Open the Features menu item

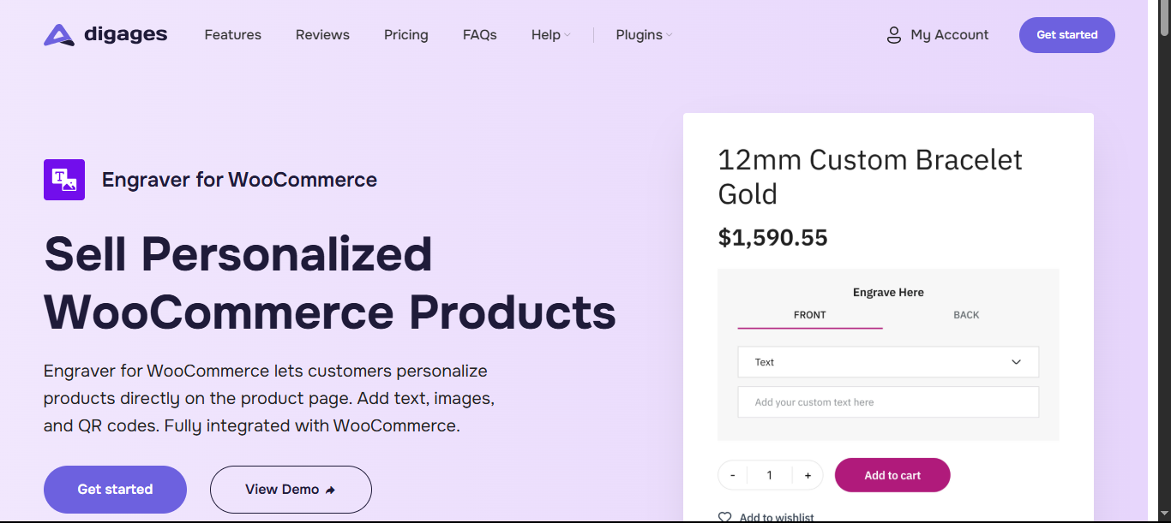[233, 35]
